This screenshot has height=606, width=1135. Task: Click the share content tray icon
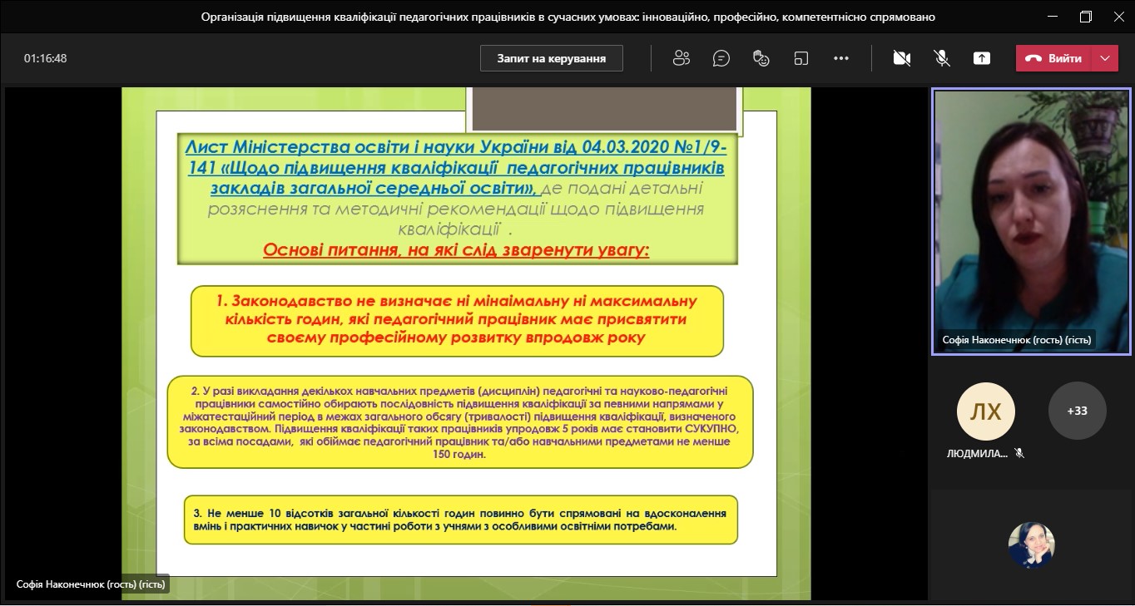pyautogui.click(x=982, y=58)
